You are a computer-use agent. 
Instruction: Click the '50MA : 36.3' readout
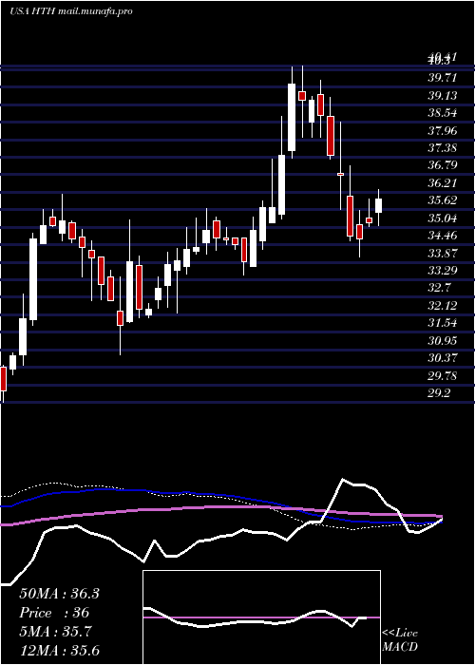point(59,594)
